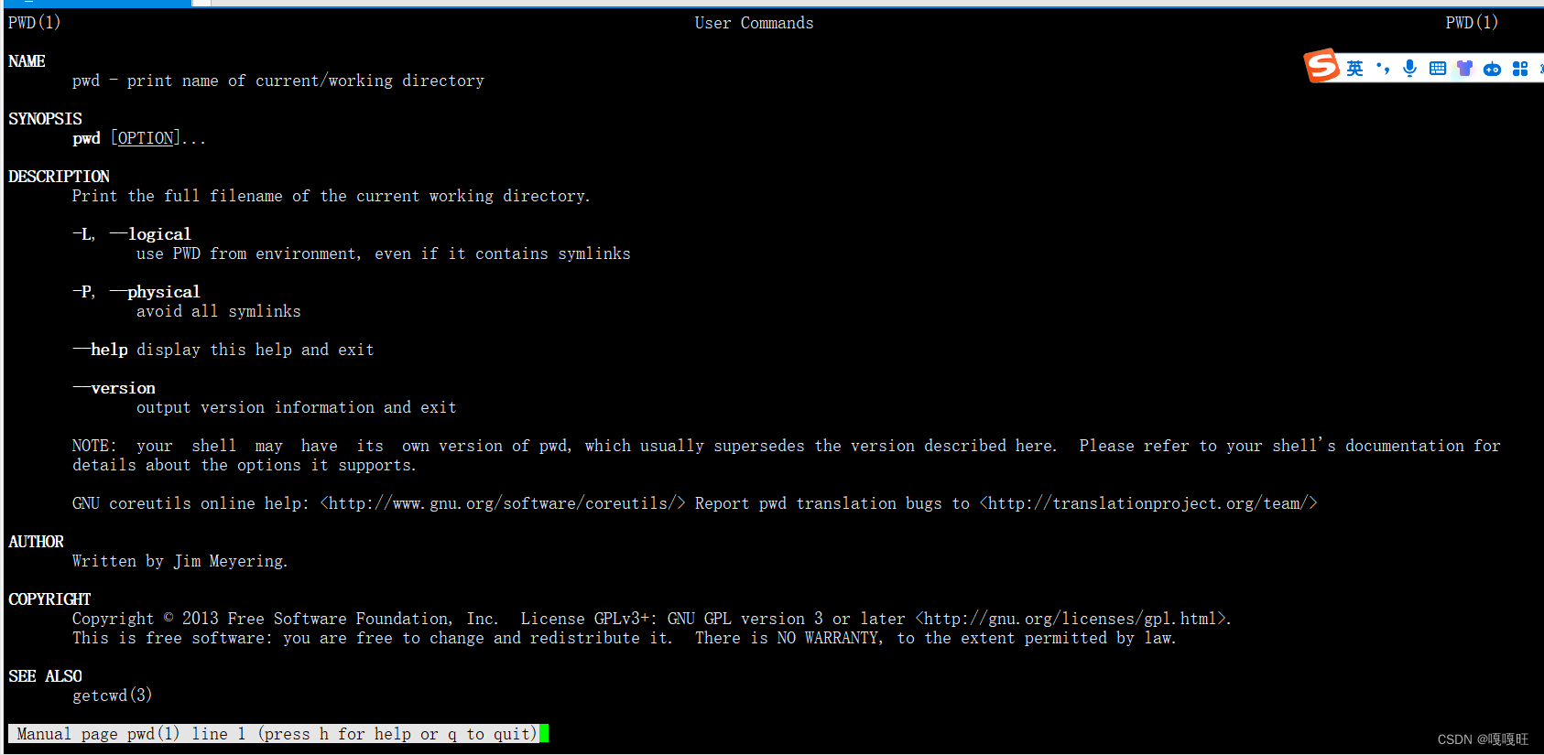Click the NAME section heading

(27, 61)
